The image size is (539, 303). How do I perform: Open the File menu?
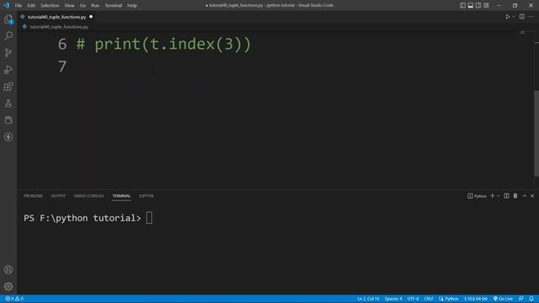point(19,6)
